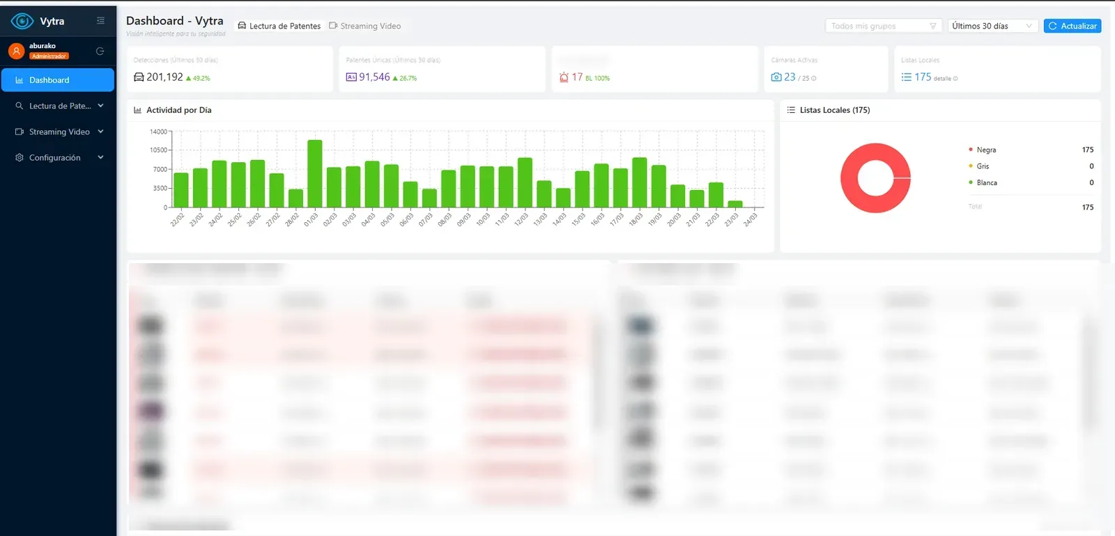Open the Últimos 30 días period dropdown
The image size is (1115, 536).
pos(992,26)
